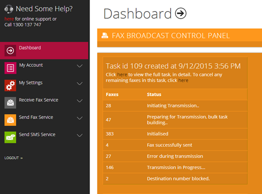Click the fax count '47'
The height and width of the screenshot is (194, 262).
pyautogui.click(x=109, y=120)
